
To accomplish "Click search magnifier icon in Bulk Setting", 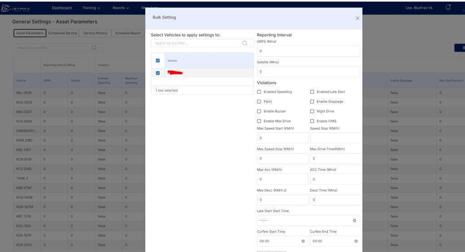I will pyautogui.click(x=245, y=44).
